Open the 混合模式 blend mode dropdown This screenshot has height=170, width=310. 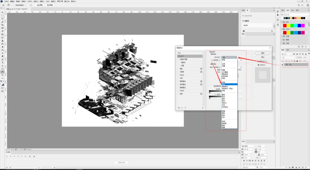click(x=229, y=57)
